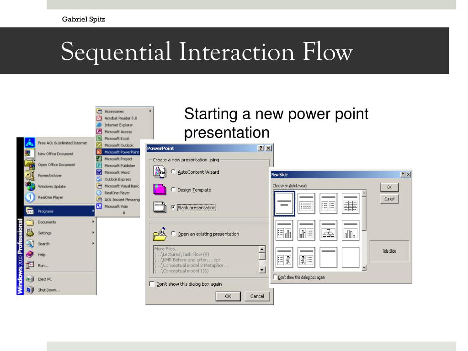Check Don't show again in PowerPoint dialog
Viewport: 468px width, 351px height.
(152, 284)
